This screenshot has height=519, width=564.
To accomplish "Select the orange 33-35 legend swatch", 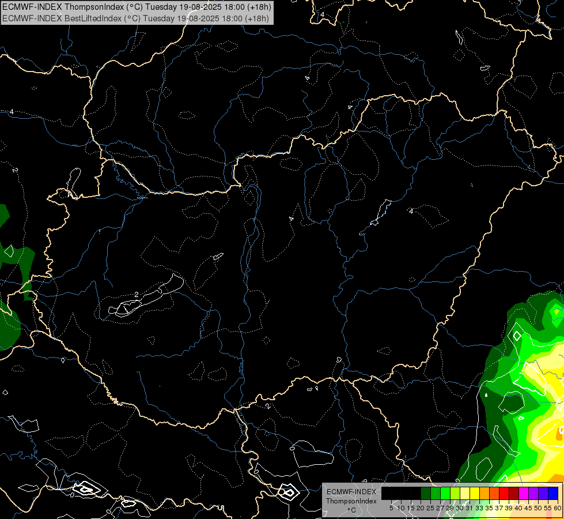I will (484, 493).
